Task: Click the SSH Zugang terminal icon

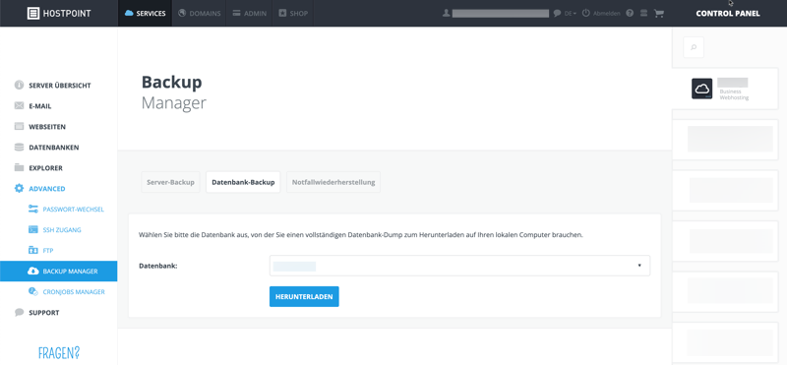Action: [33, 229]
